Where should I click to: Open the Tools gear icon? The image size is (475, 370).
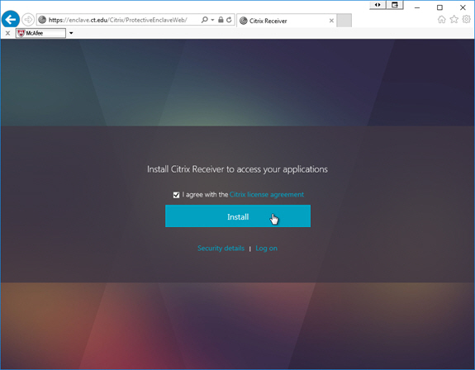(466, 19)
